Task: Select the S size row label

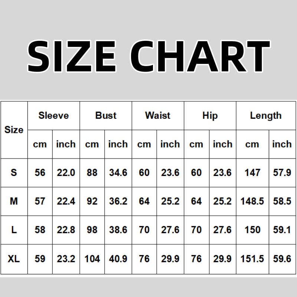Action: 14,173
